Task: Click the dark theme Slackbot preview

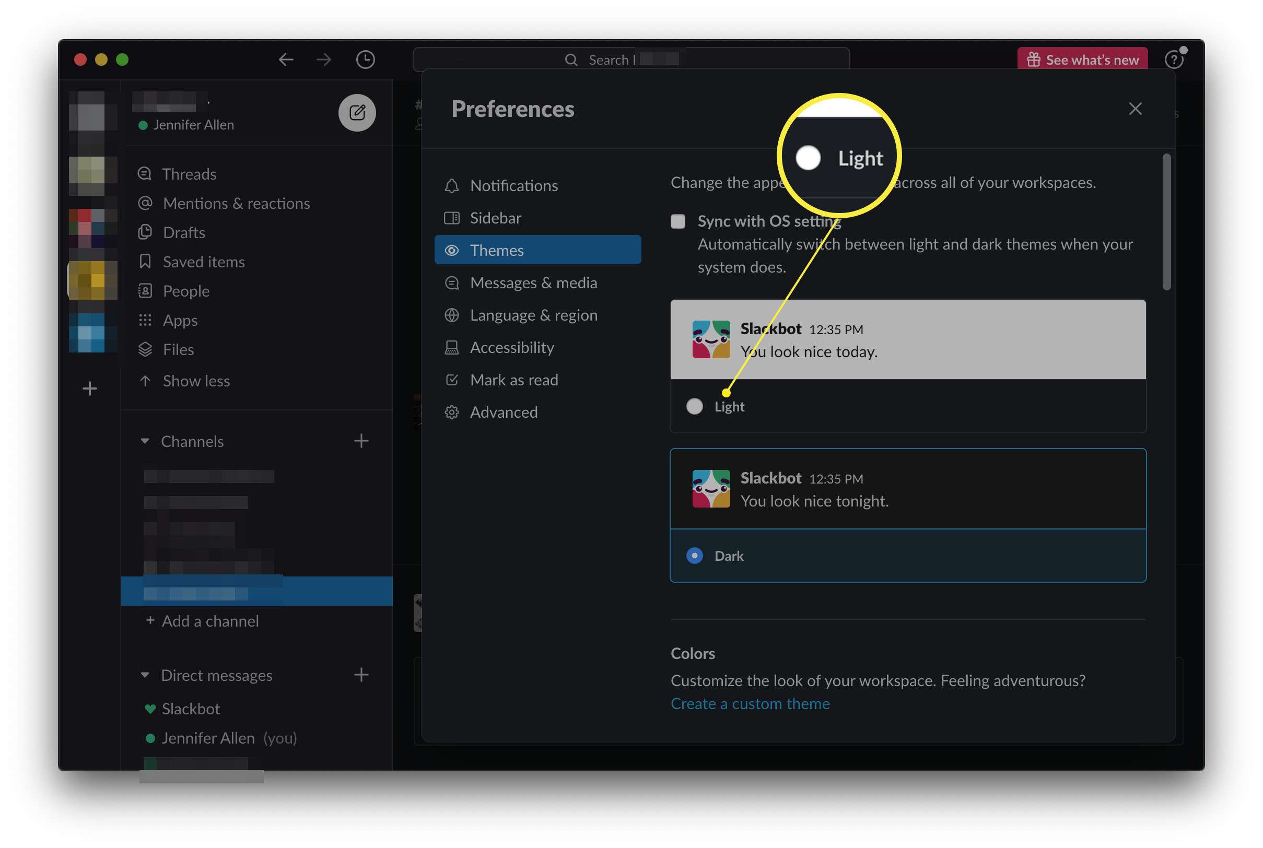Action: tap(908, 489)
